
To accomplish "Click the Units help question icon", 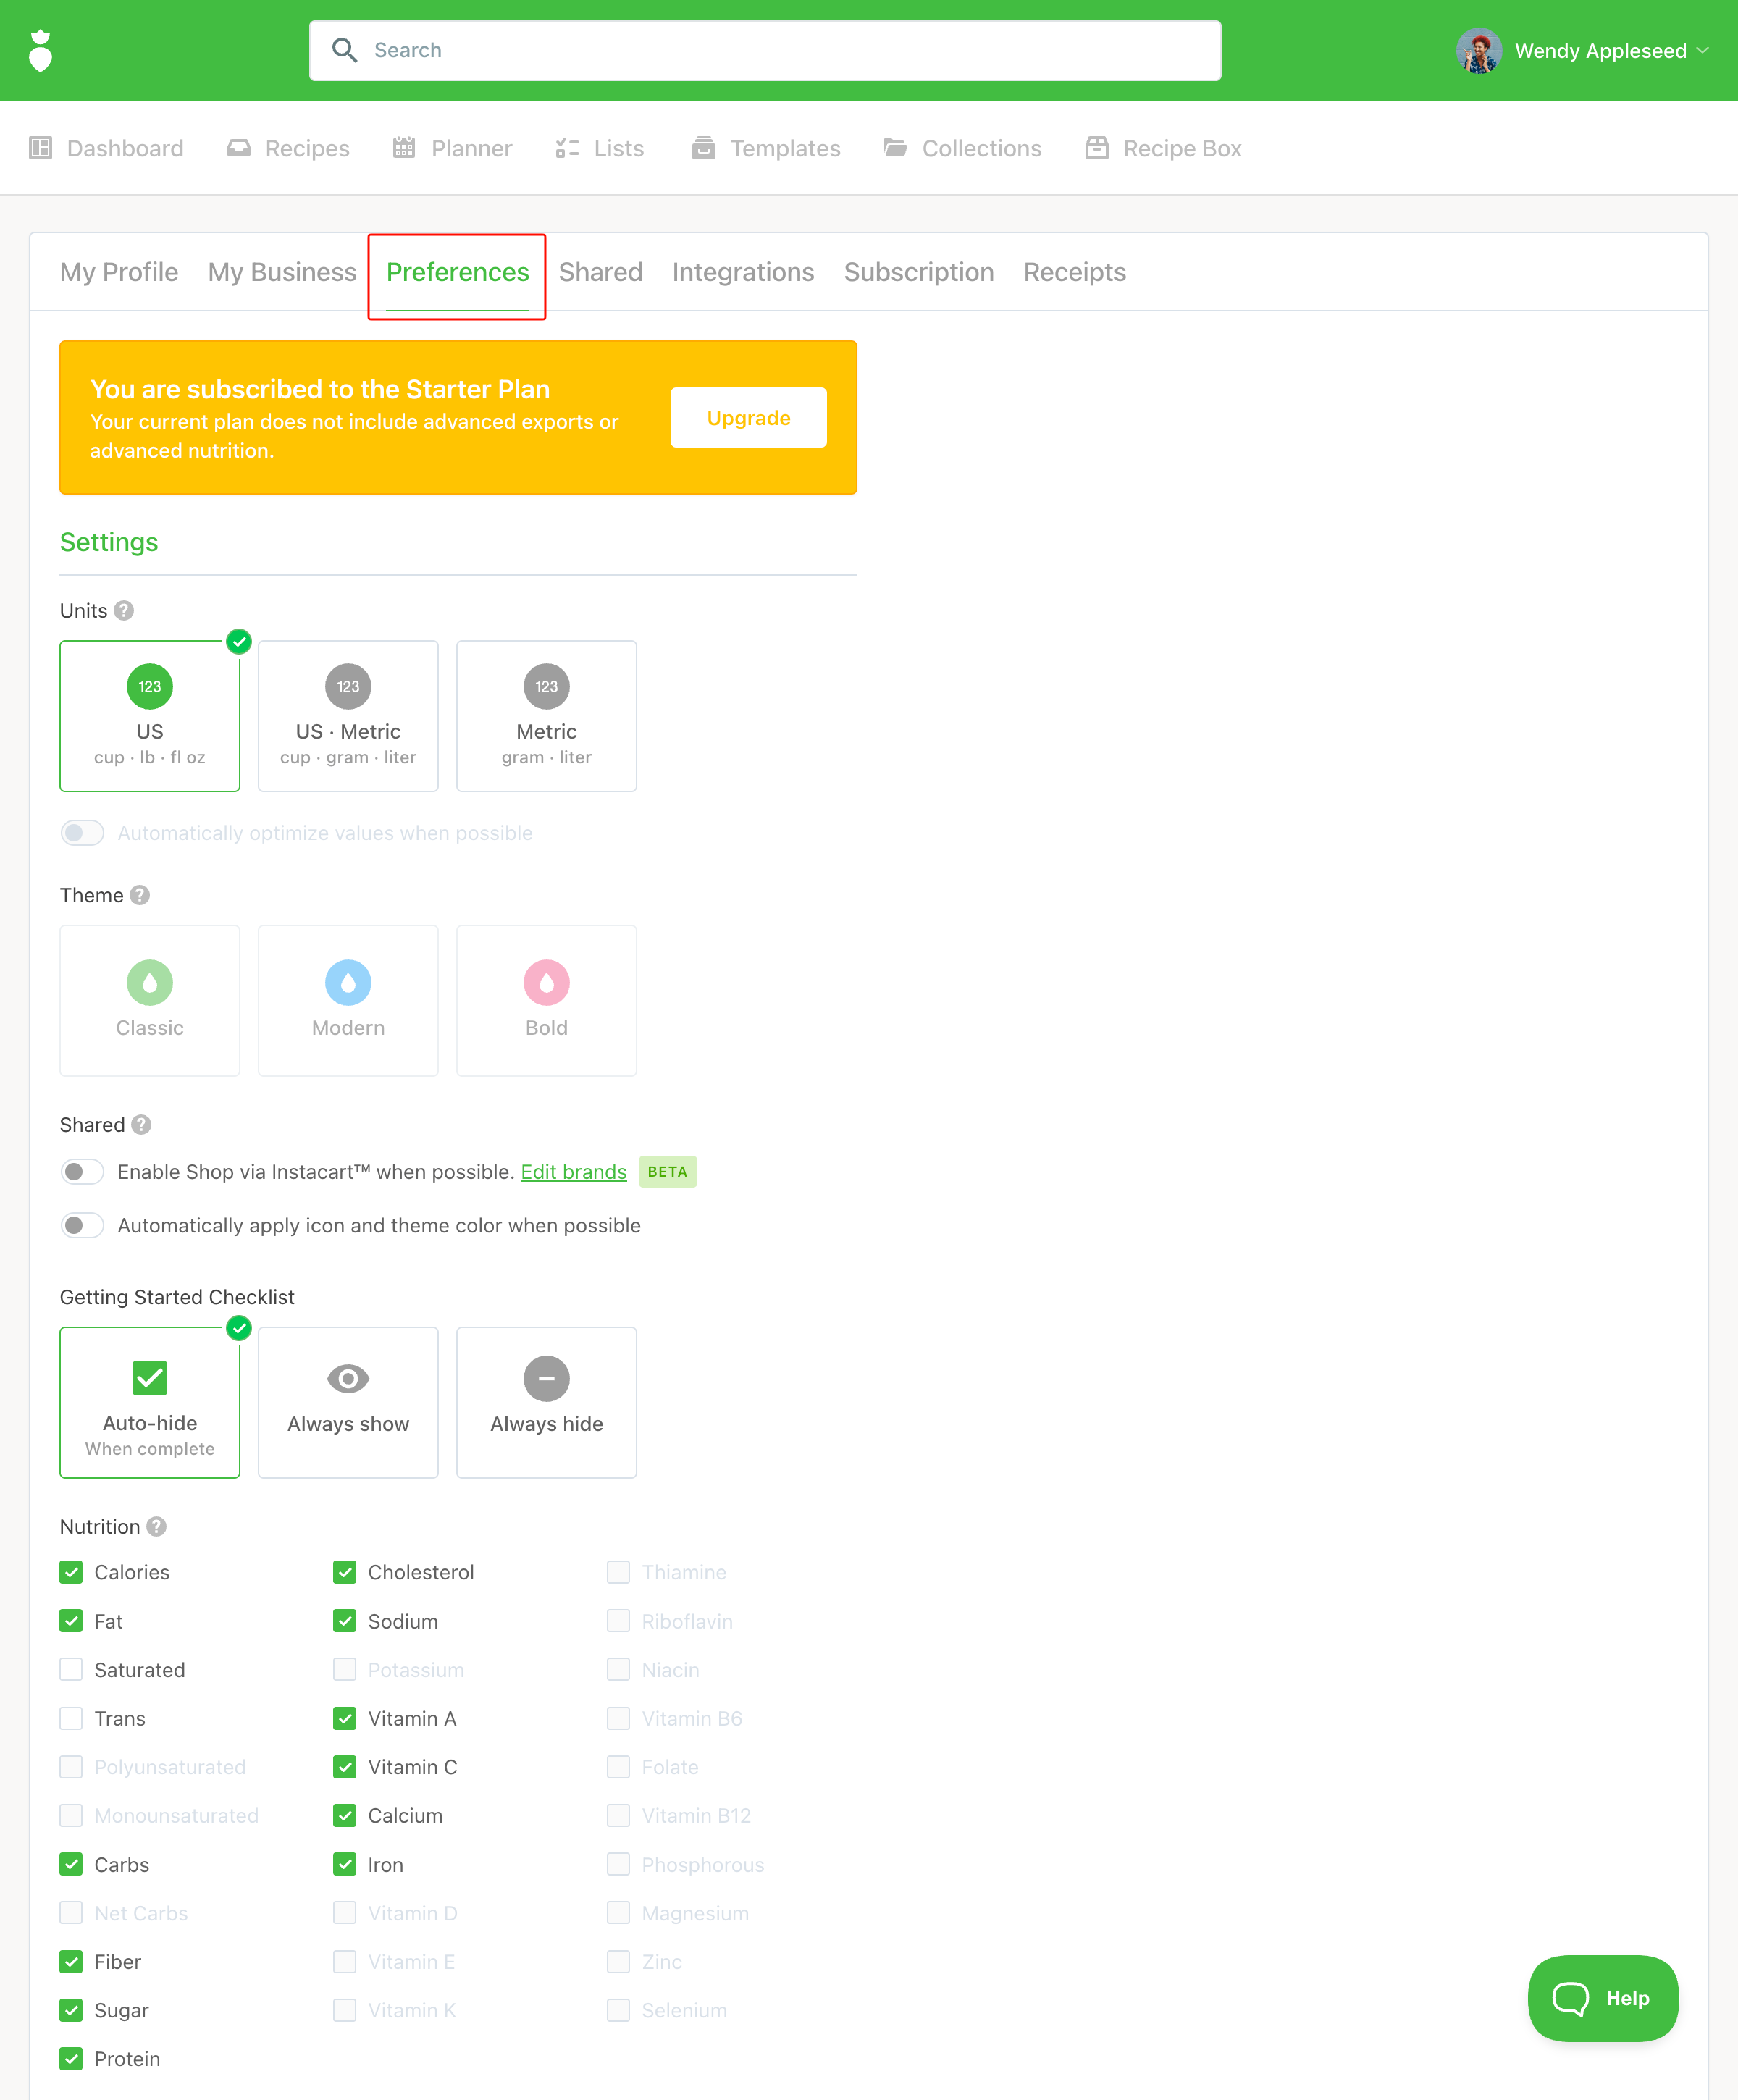I will (x=124, y=610).
